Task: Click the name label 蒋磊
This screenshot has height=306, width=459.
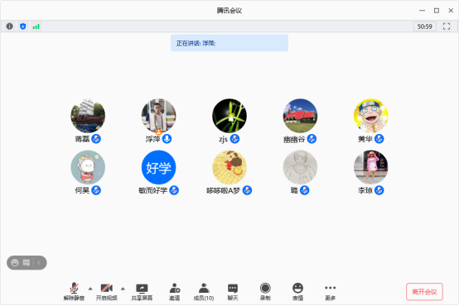Action: click(82, 139)
